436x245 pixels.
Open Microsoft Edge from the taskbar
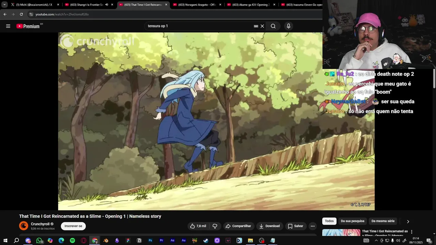point(61,241)
